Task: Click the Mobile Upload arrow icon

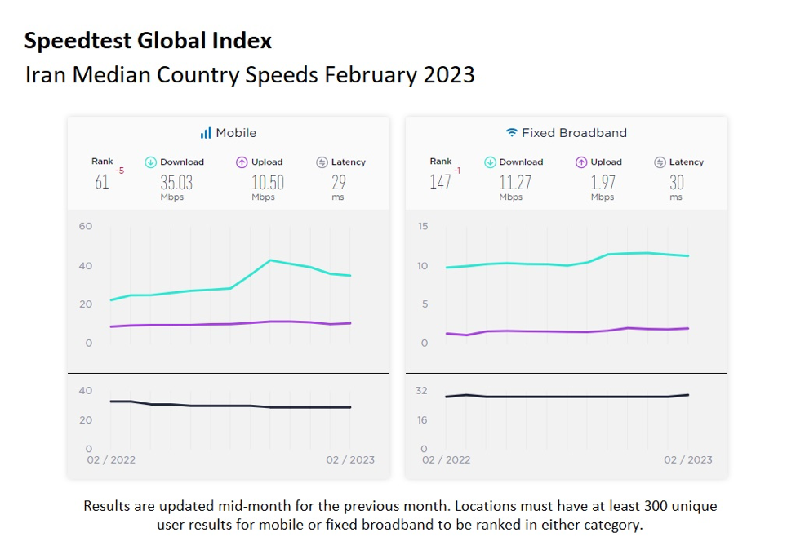Action: click(242, 162)
